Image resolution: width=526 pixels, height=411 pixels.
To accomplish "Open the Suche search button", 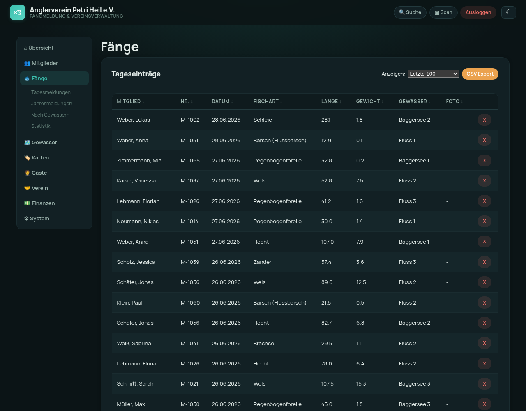I will click(x=410, y=12).
